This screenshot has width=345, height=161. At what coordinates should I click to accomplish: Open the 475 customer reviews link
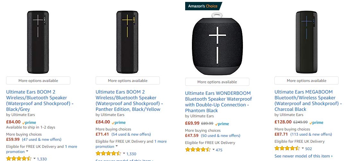click(219, 150)
